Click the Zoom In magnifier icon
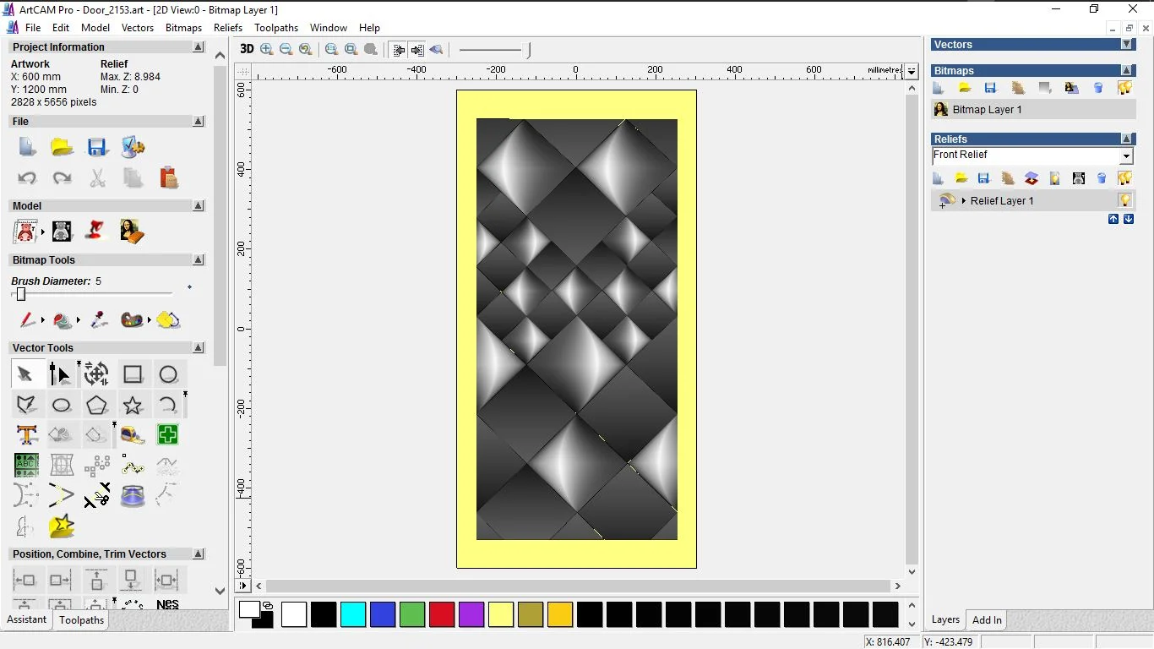 267,49
